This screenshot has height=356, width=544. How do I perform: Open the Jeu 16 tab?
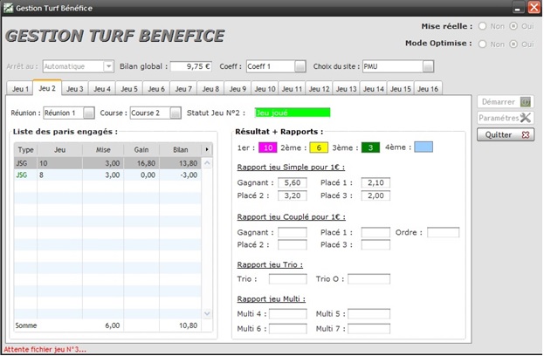(x=428, y=88)
